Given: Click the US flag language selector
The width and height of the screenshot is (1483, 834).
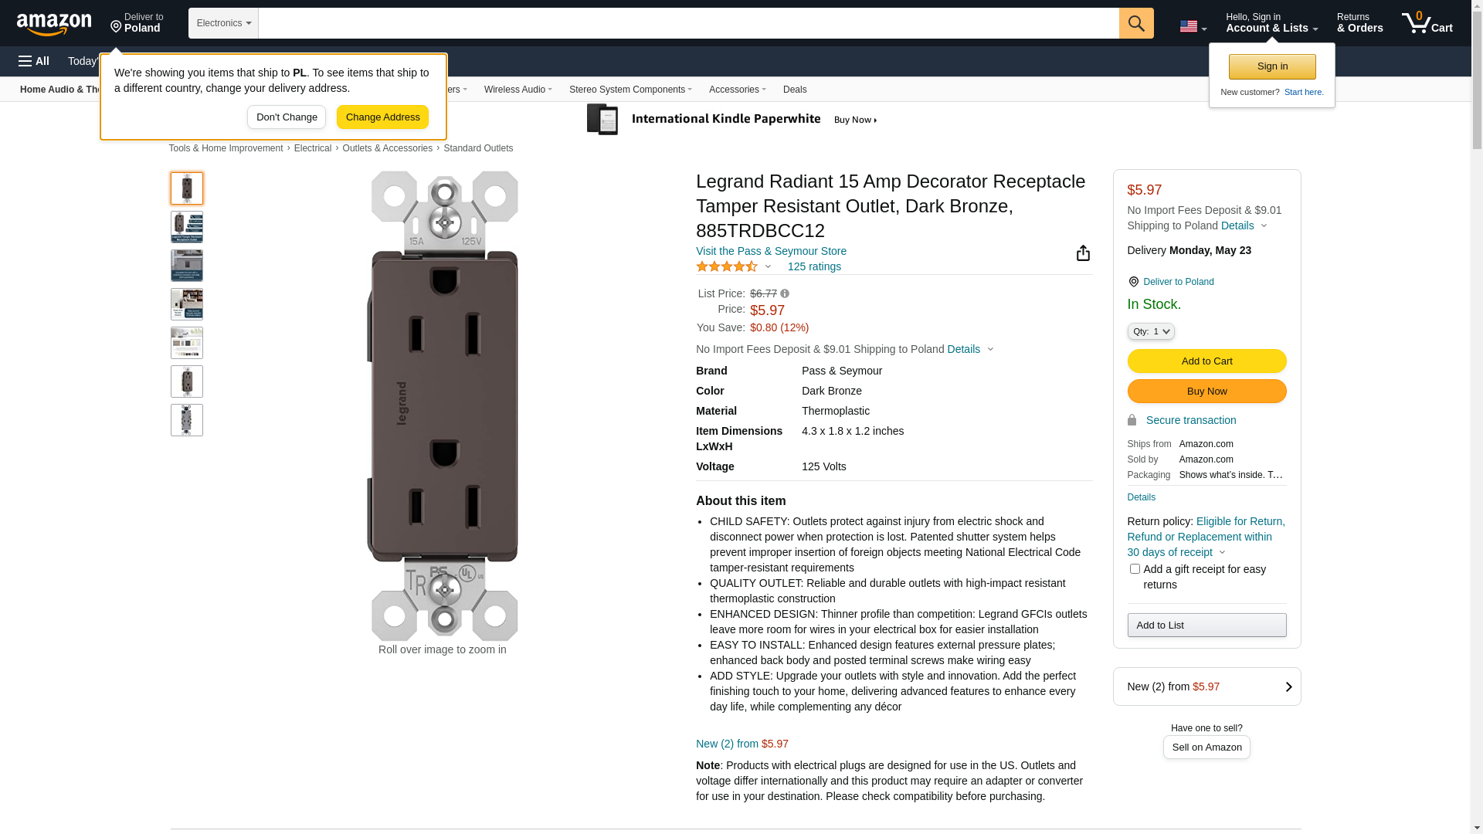Looking at the screenshot, I should point(1193,26).
